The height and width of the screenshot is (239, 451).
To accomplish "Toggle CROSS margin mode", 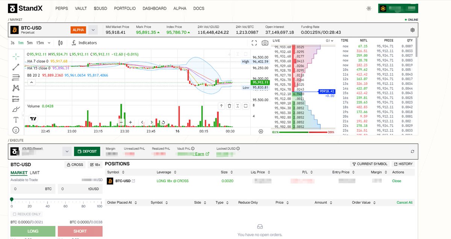I will tap(74, 165).
